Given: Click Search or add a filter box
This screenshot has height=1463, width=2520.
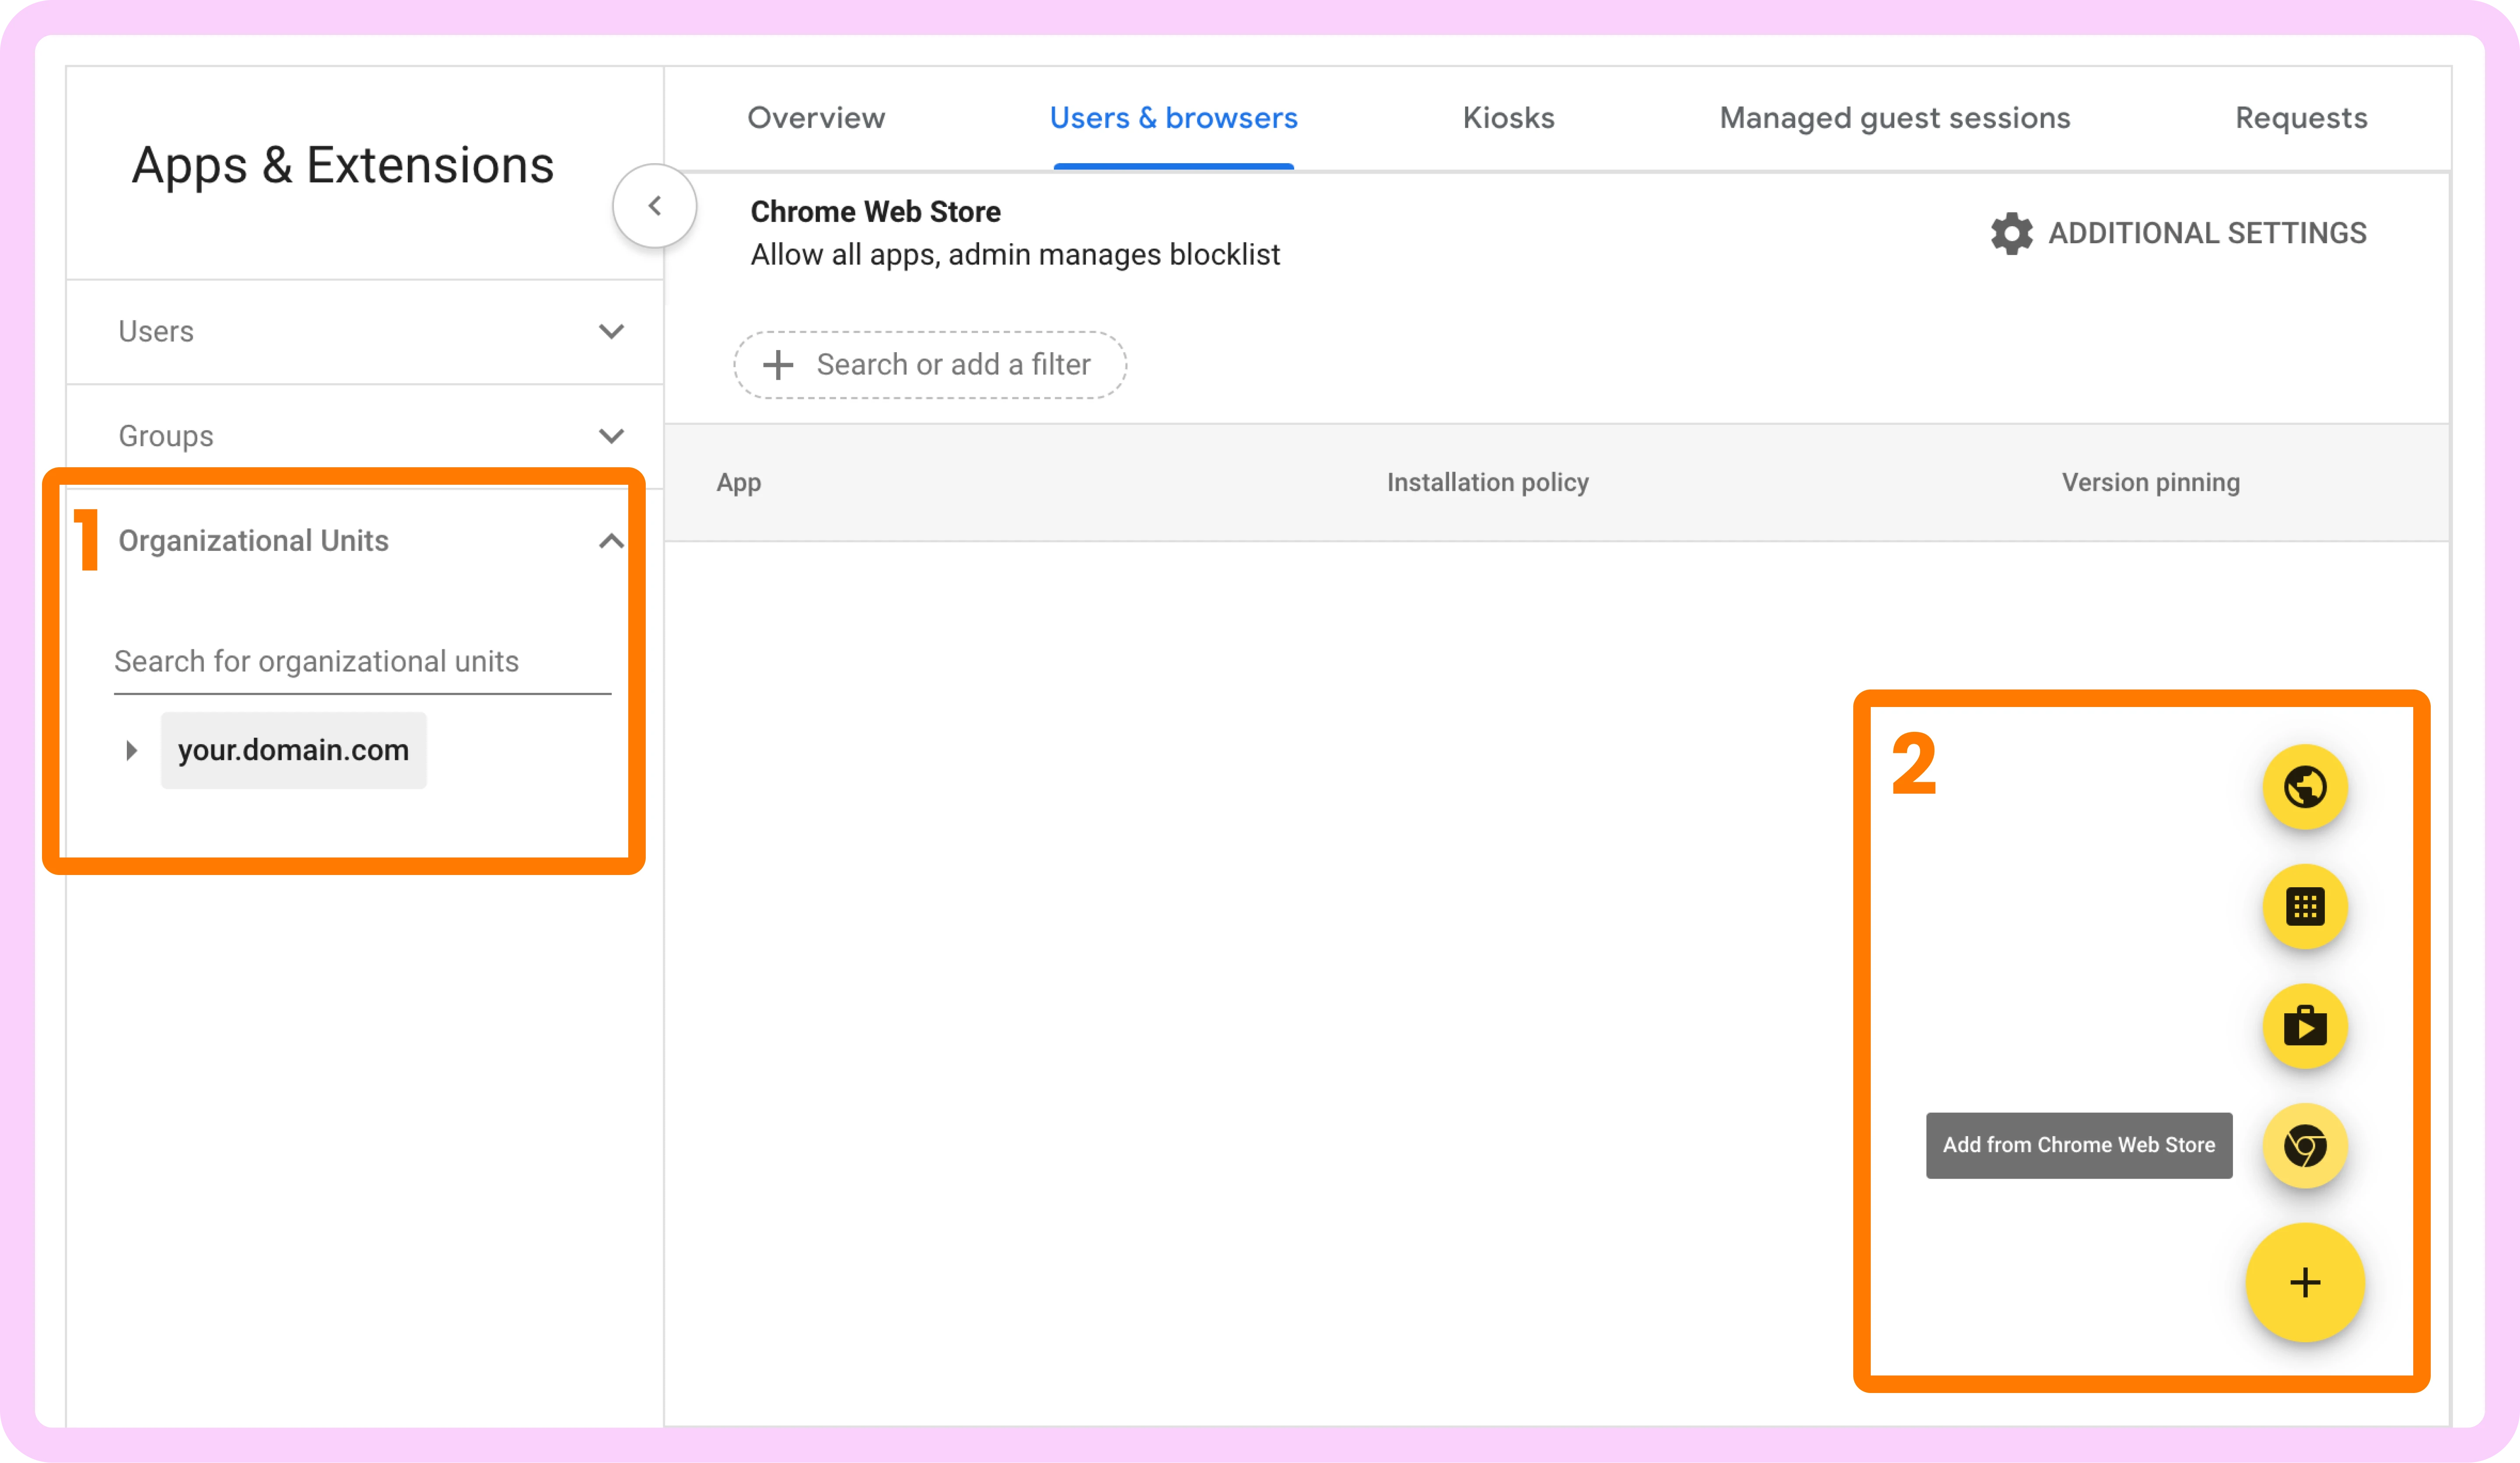Looking at the screenshot, I should [x=952, y=365].
